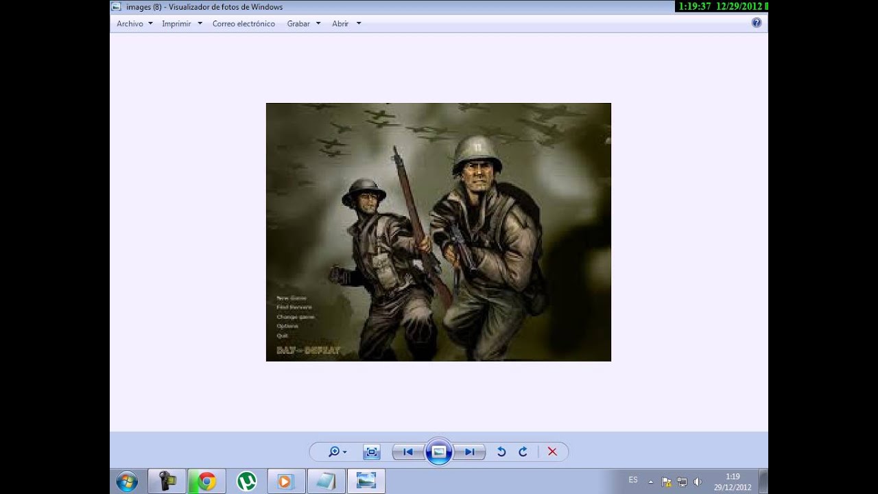
Task: Click Correo electrónico
Action: click(x=244, y=23)
